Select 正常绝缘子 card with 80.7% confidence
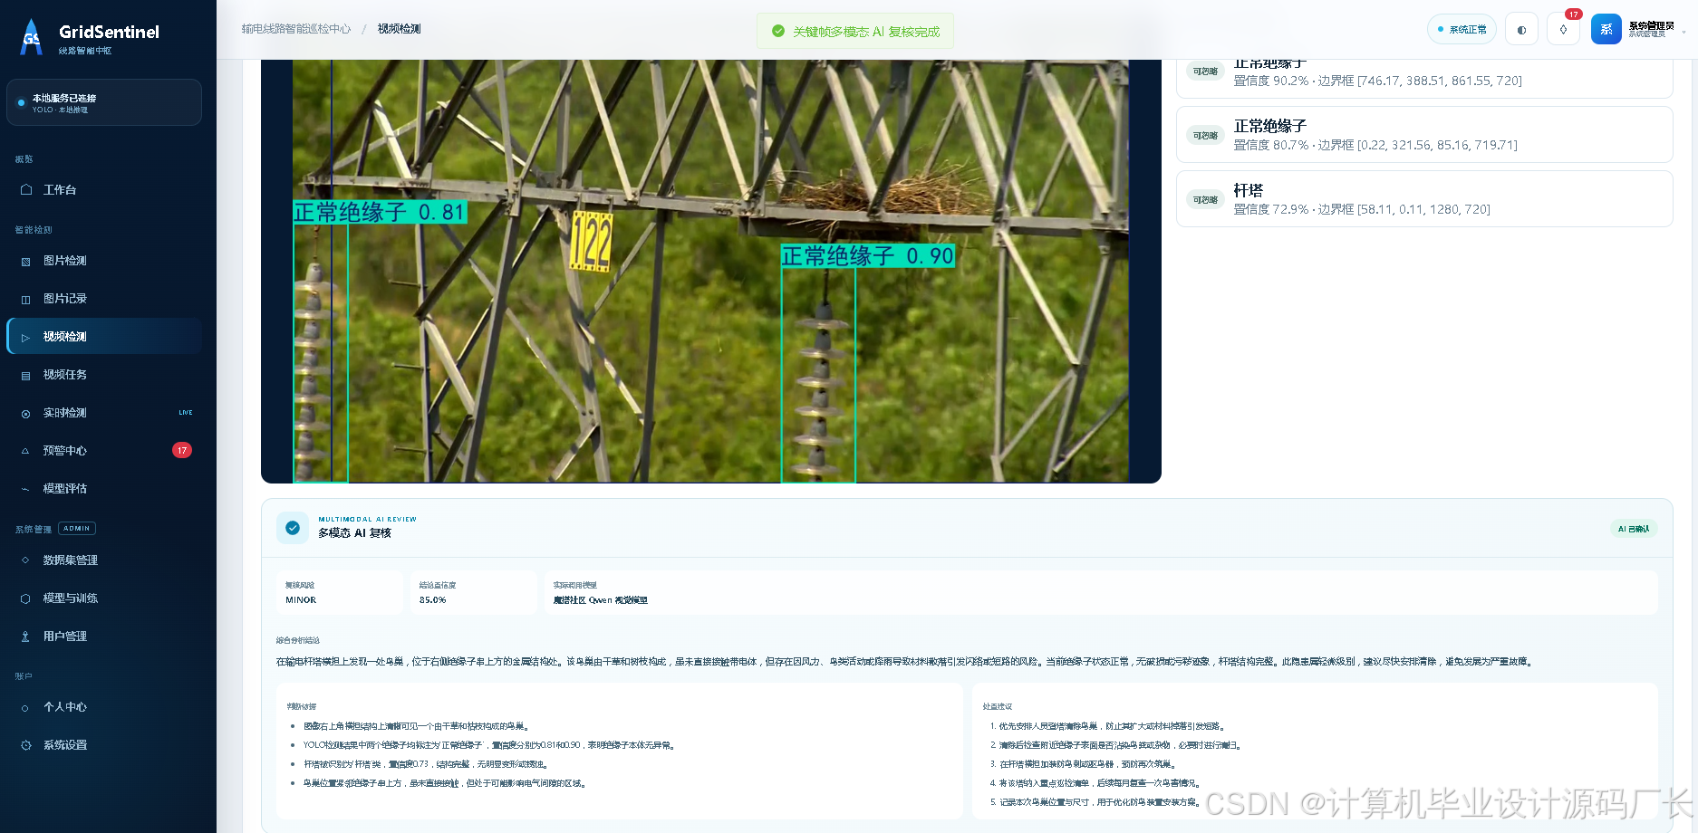Viewport: 1698px width, 833px height. [1424, 135]
